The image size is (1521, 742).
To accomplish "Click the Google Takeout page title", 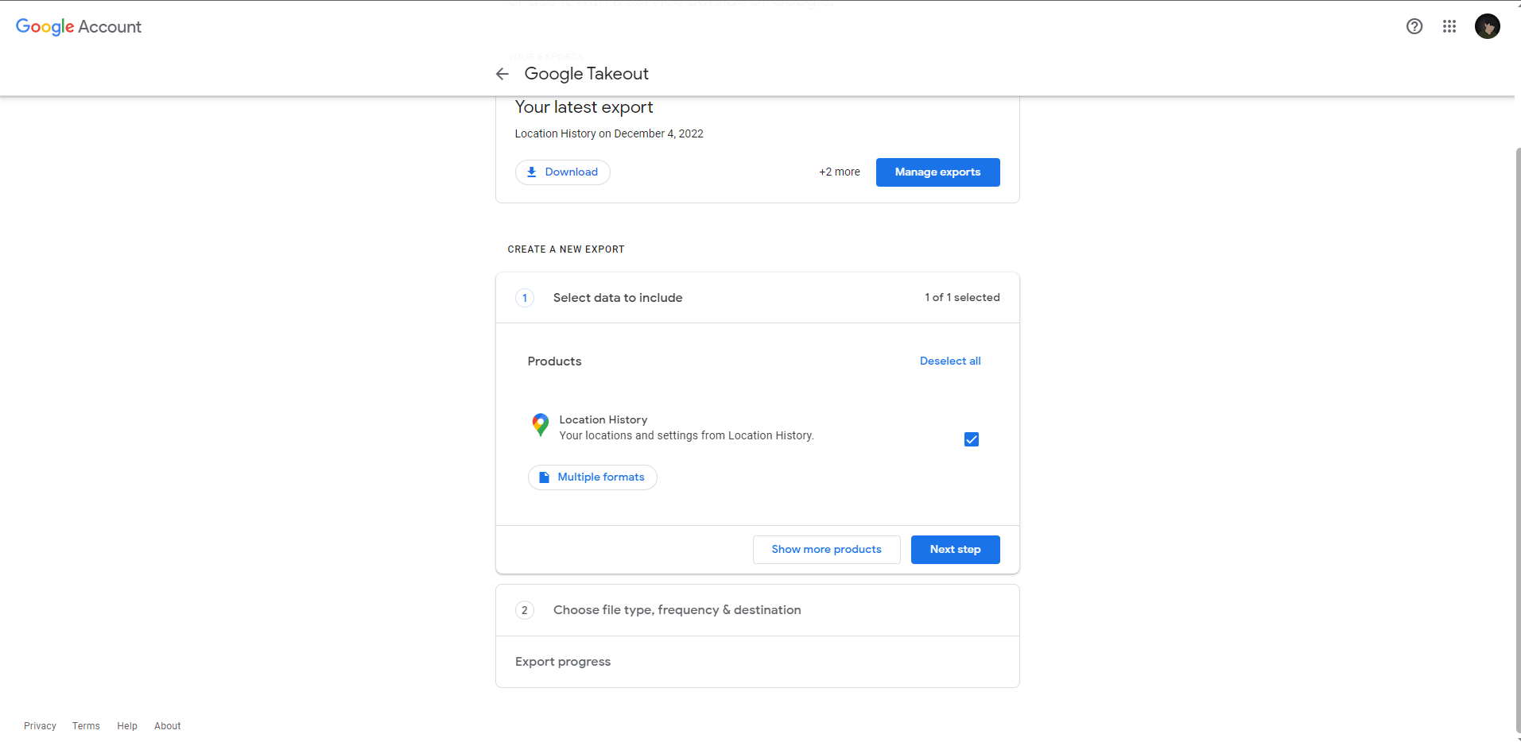I will pos(587,74).
